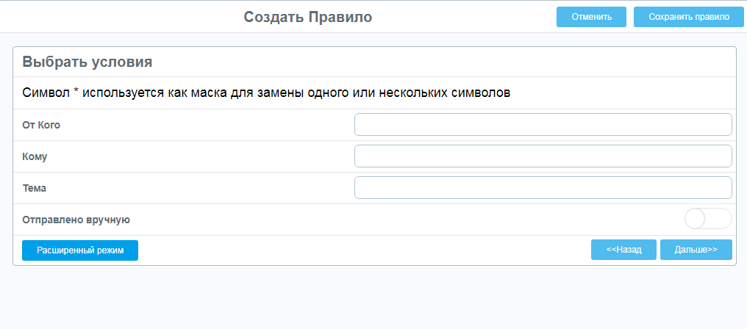Proceed using the Дальше>> button
The width and height of the screenshot is (747, 329).
click(696, 250)
